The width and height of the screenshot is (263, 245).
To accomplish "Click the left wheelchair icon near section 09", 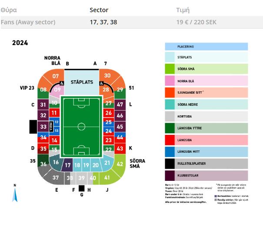I will click(62, 83).
